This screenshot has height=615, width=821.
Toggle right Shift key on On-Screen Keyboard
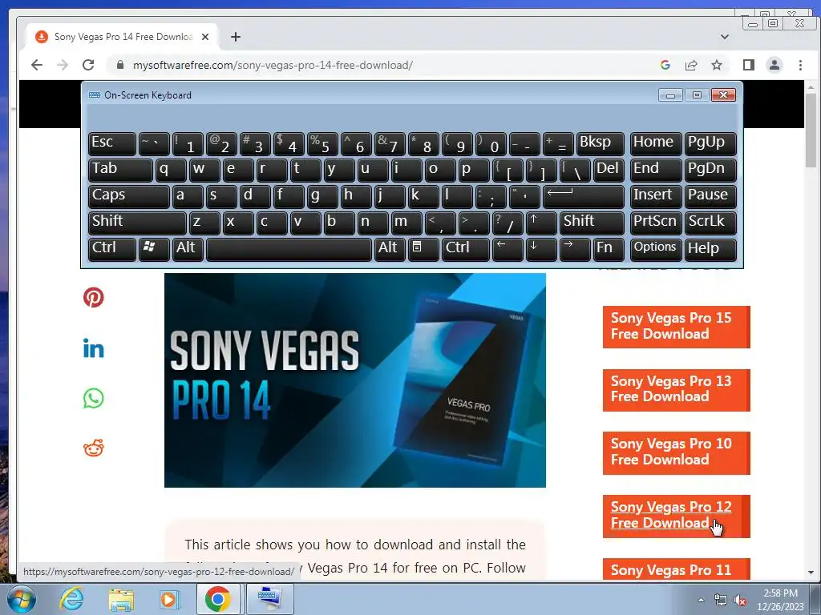point(592,223)
